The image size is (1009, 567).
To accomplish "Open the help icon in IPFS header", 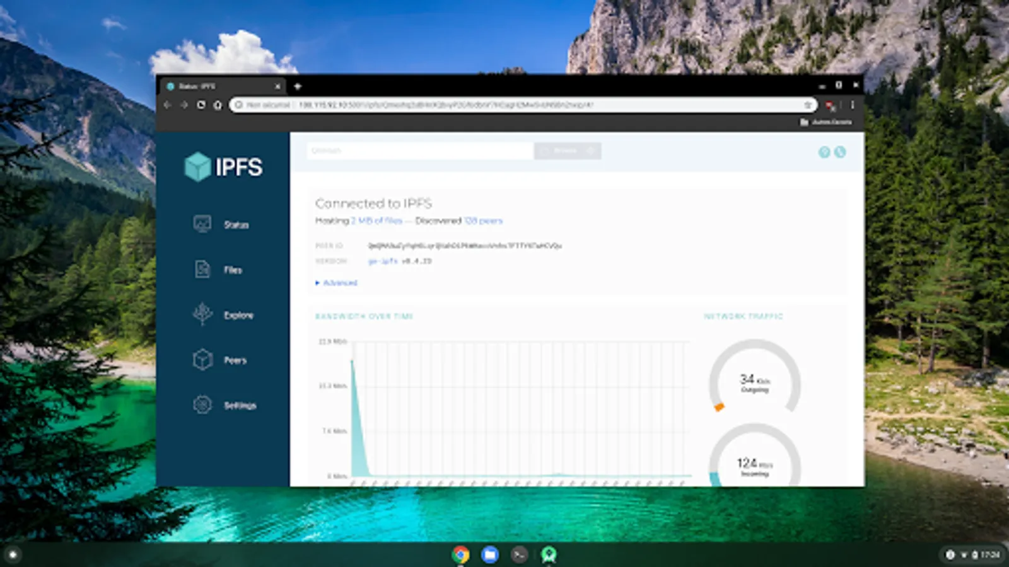I will (x=824, y=152).
